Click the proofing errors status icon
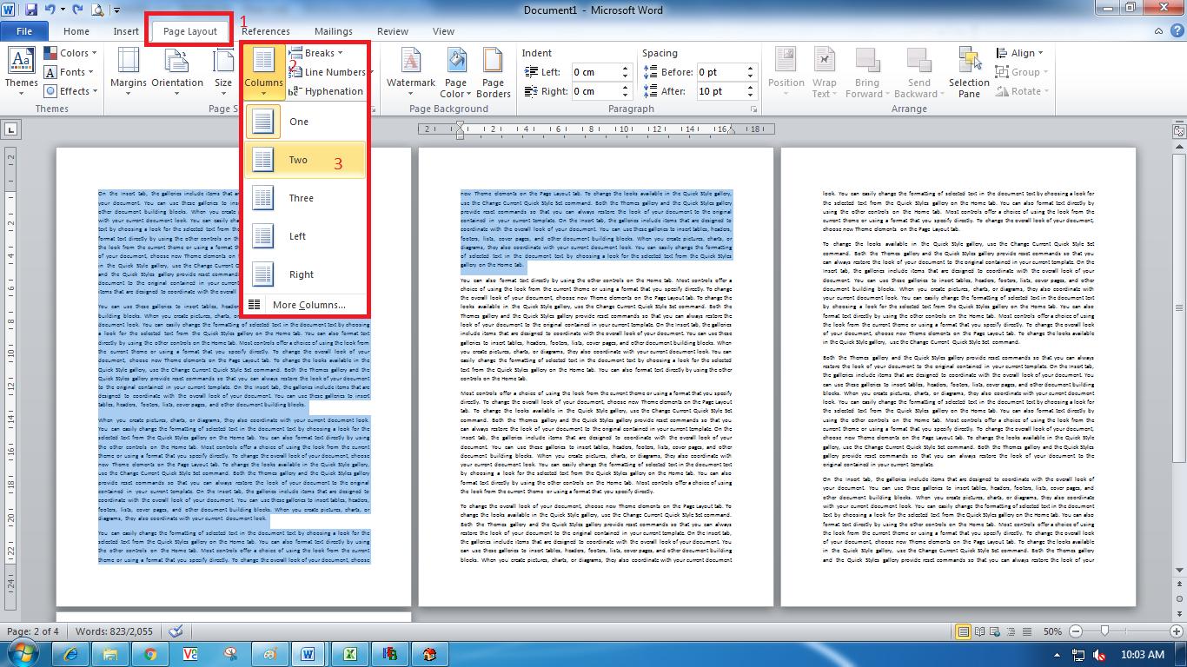1187x667 pixels. 176,631
